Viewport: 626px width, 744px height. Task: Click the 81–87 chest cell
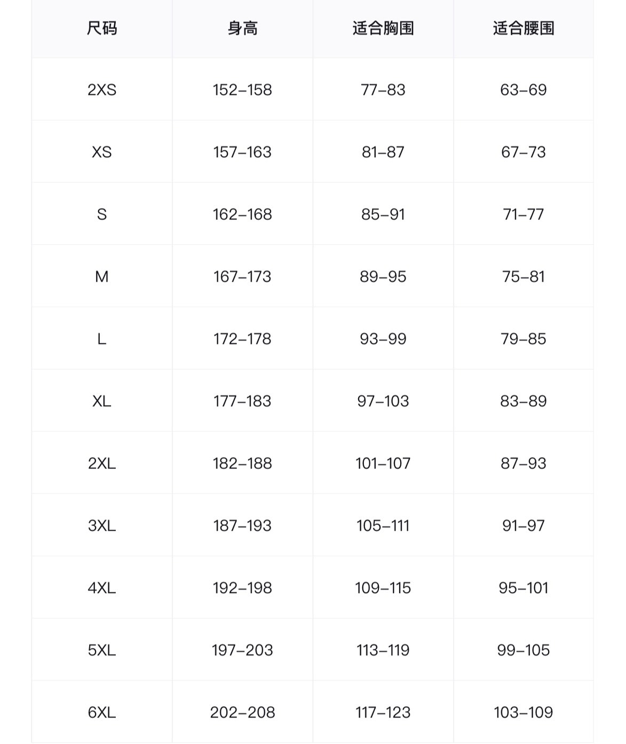[x=383, y=152]
